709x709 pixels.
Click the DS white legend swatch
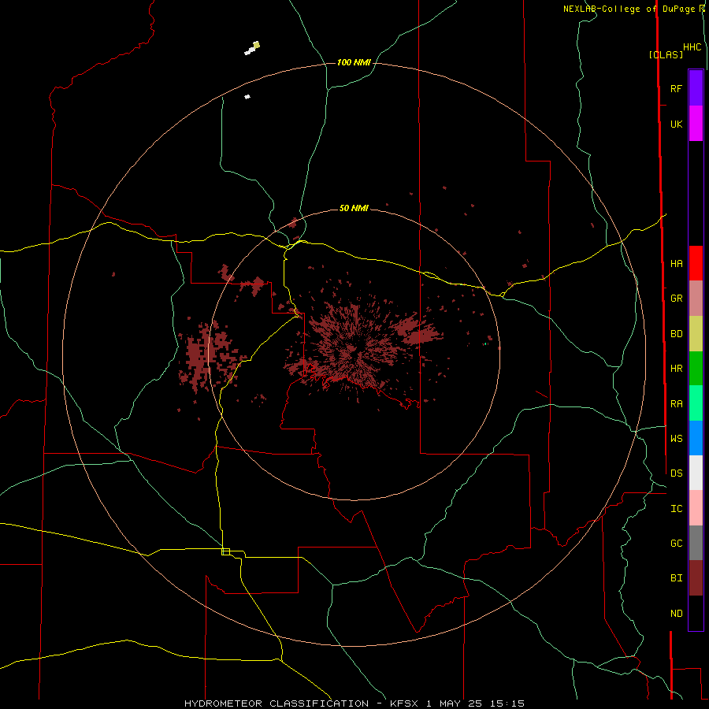click(x=696, y=473)
